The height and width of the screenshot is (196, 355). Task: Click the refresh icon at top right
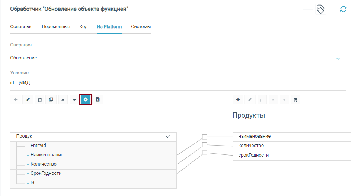[343, 9]
